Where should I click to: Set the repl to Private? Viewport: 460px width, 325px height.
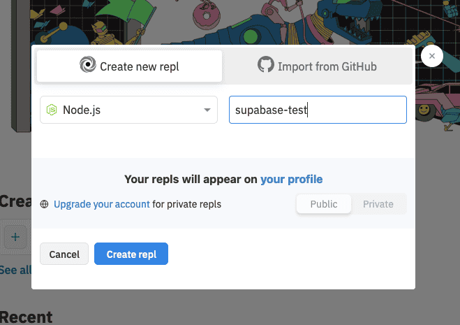click(378, 204)
